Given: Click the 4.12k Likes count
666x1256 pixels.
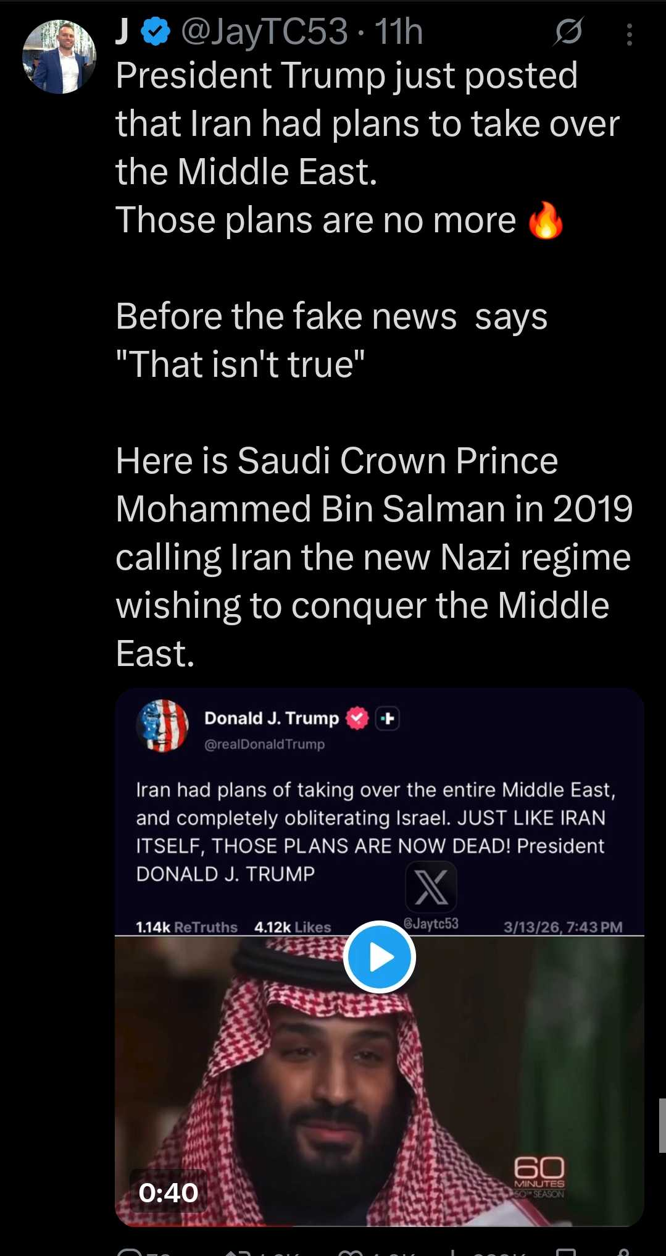Looking at the screenshot, I should (x=293, y=927).
